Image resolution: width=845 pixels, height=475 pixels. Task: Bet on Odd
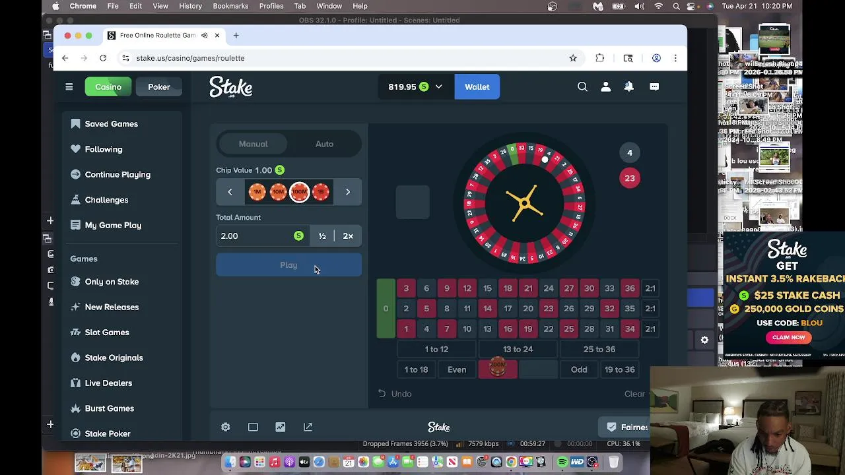[x=579, y=369]
